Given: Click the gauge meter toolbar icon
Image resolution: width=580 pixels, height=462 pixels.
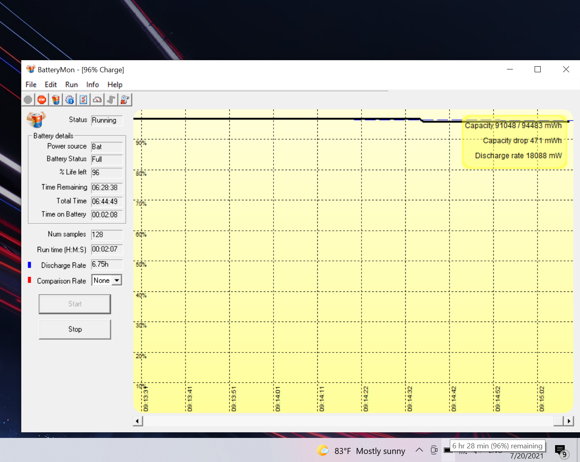Looking at the screenshot, I should [97, 100].
